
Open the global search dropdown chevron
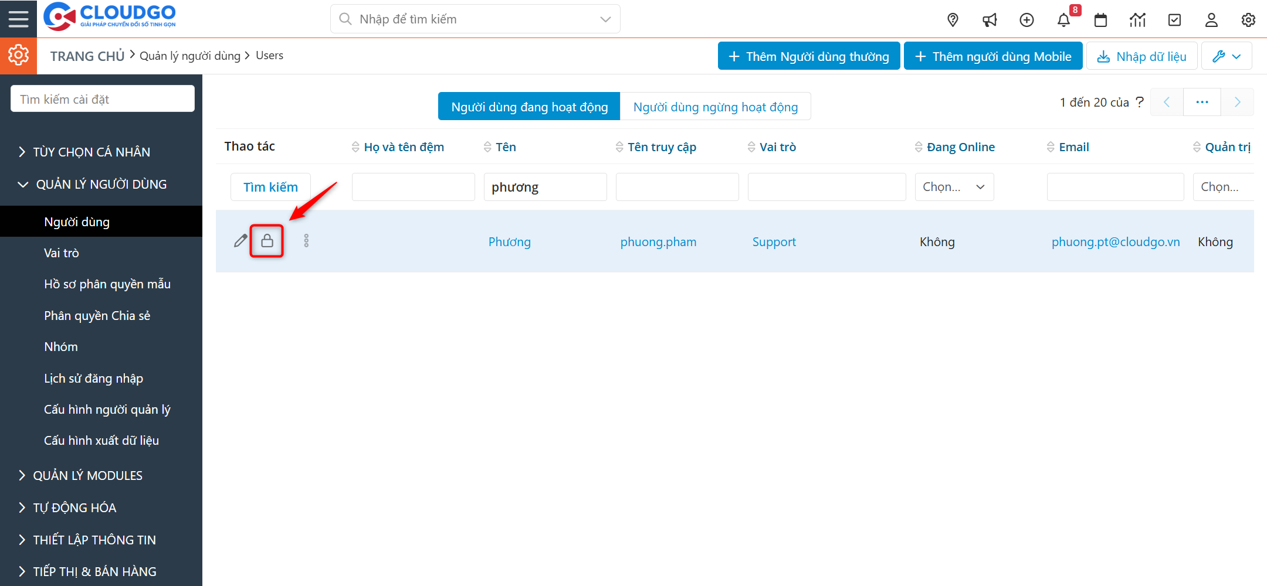click(x=605, y=18)
